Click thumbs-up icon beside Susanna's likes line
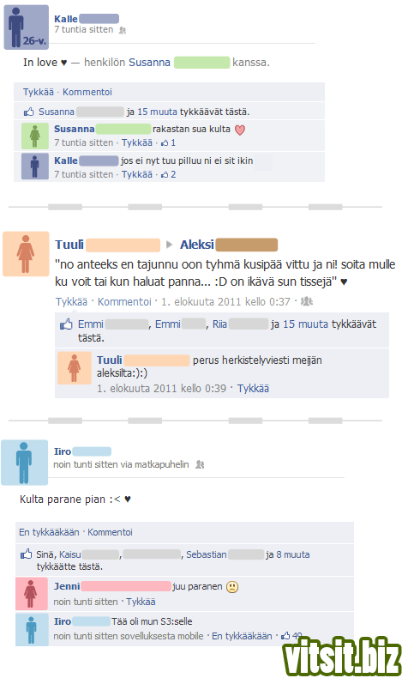This screenshot has width=402, height=678. coord(28,112)
